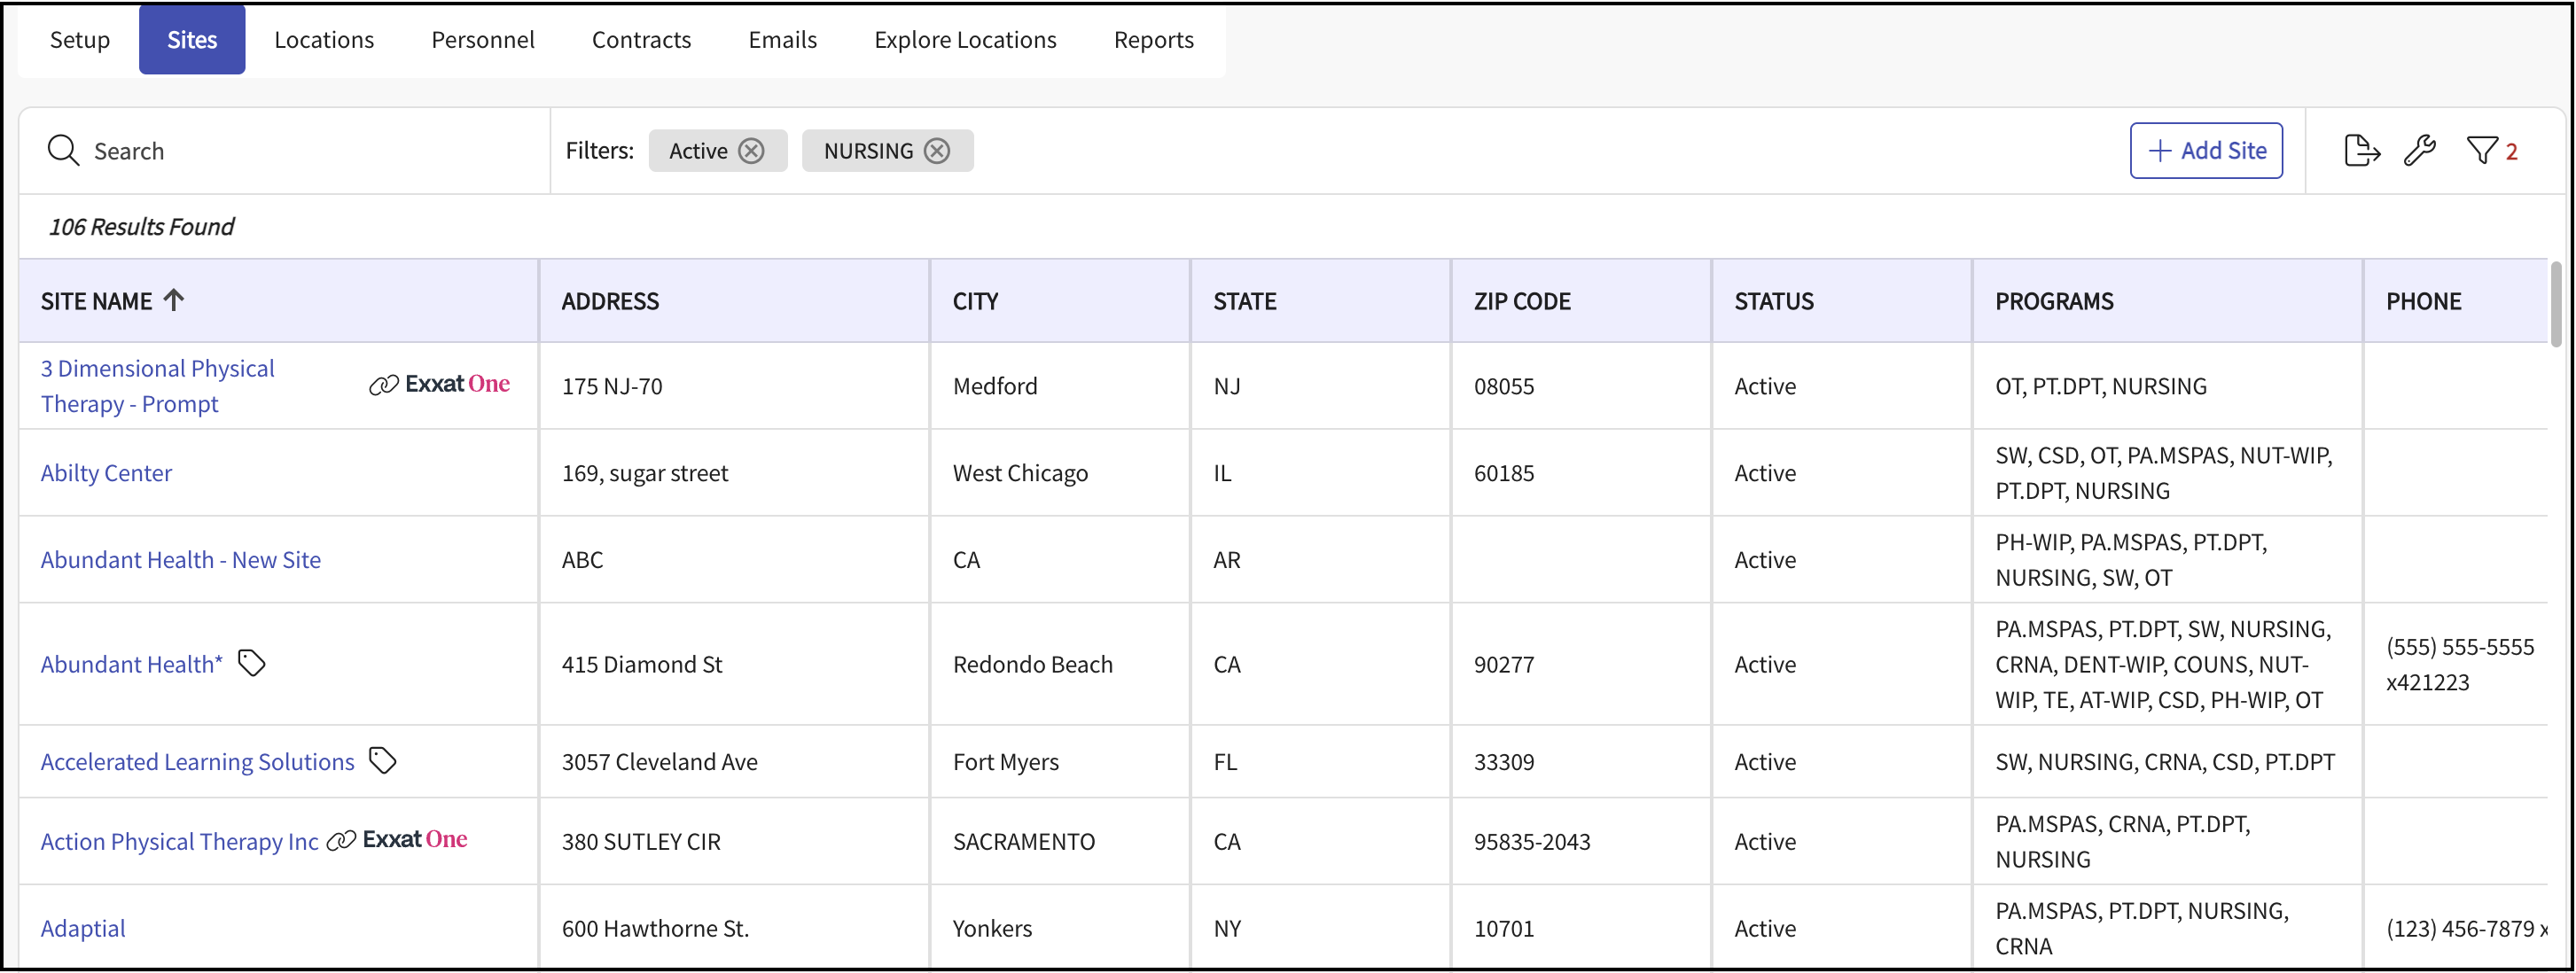Sort by the Zip Code column header

1521,301
